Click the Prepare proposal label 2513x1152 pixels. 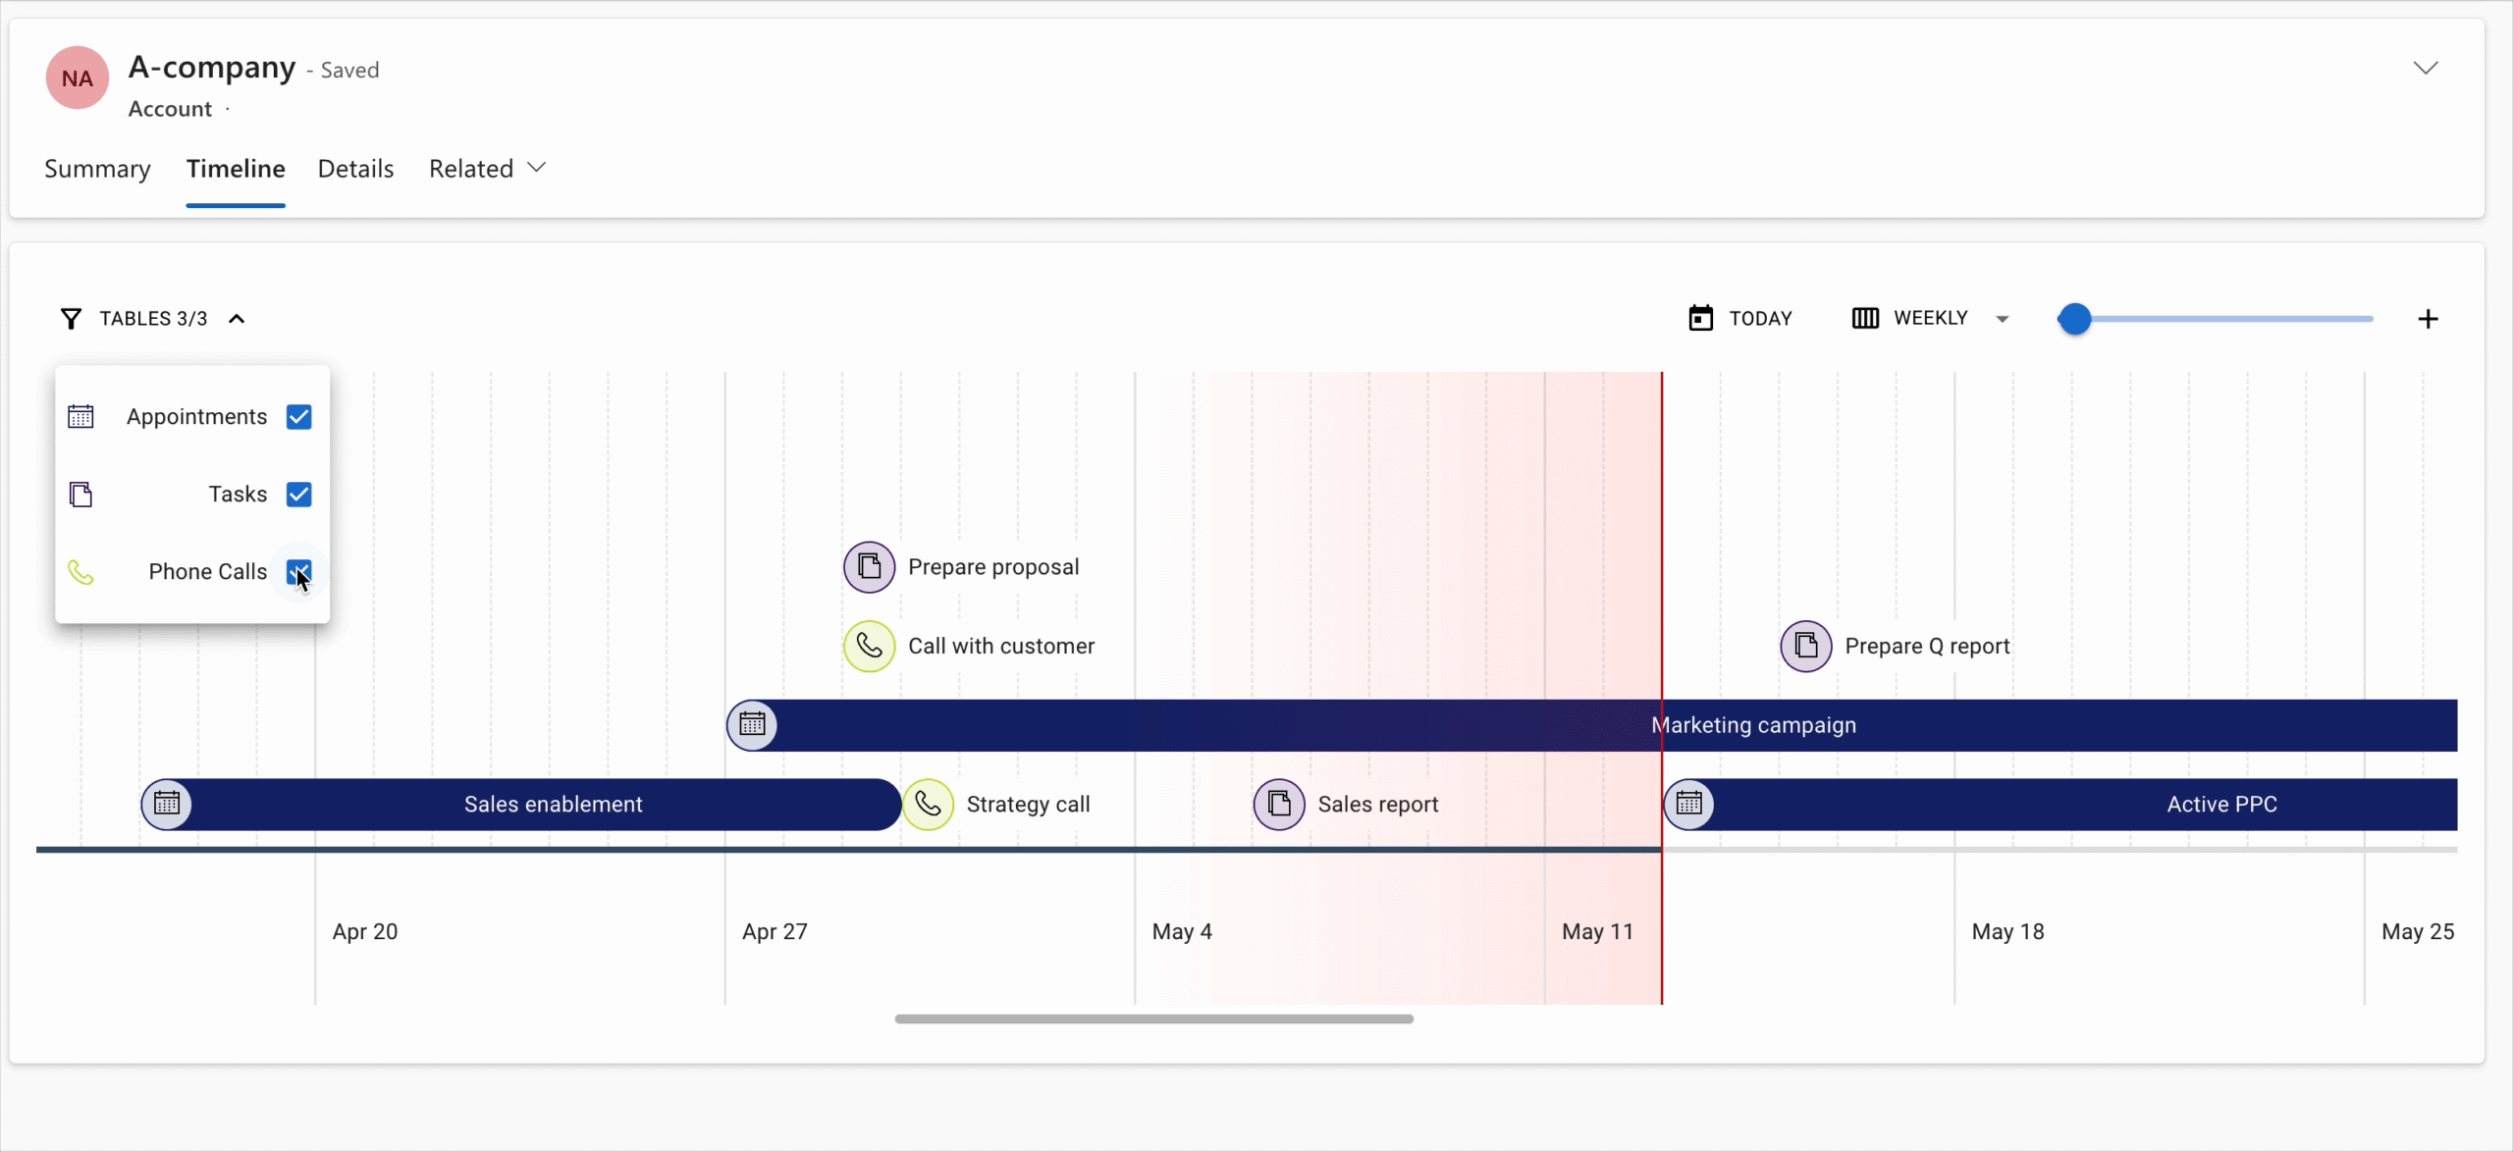click(993, 566)
